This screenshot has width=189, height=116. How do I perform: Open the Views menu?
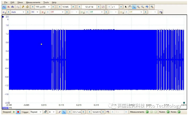[x=20, y=2]
